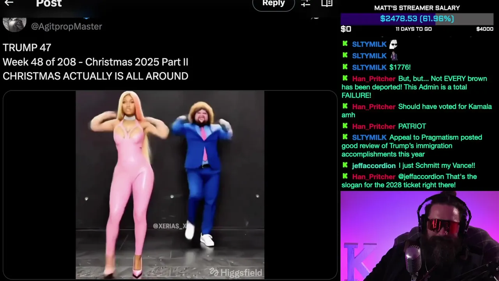
Task: Click the emote in the second SLTYMILK message
Action: [394, 56]
